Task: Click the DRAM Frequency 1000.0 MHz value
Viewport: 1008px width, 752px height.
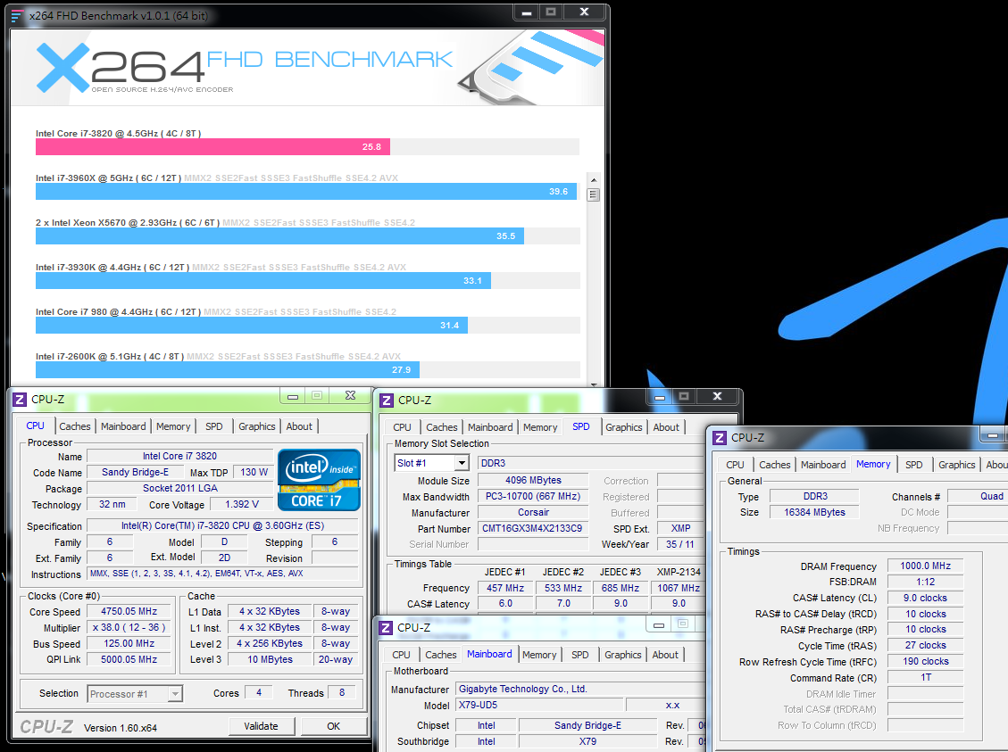Action: [x=925, y=566]
